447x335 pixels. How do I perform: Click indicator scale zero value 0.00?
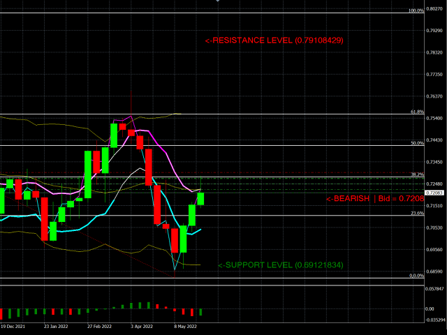430,308
